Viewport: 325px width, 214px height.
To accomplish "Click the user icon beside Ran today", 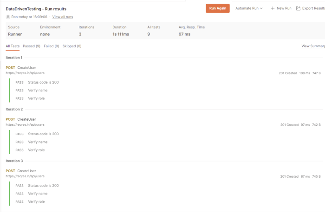I will point(8,17).
